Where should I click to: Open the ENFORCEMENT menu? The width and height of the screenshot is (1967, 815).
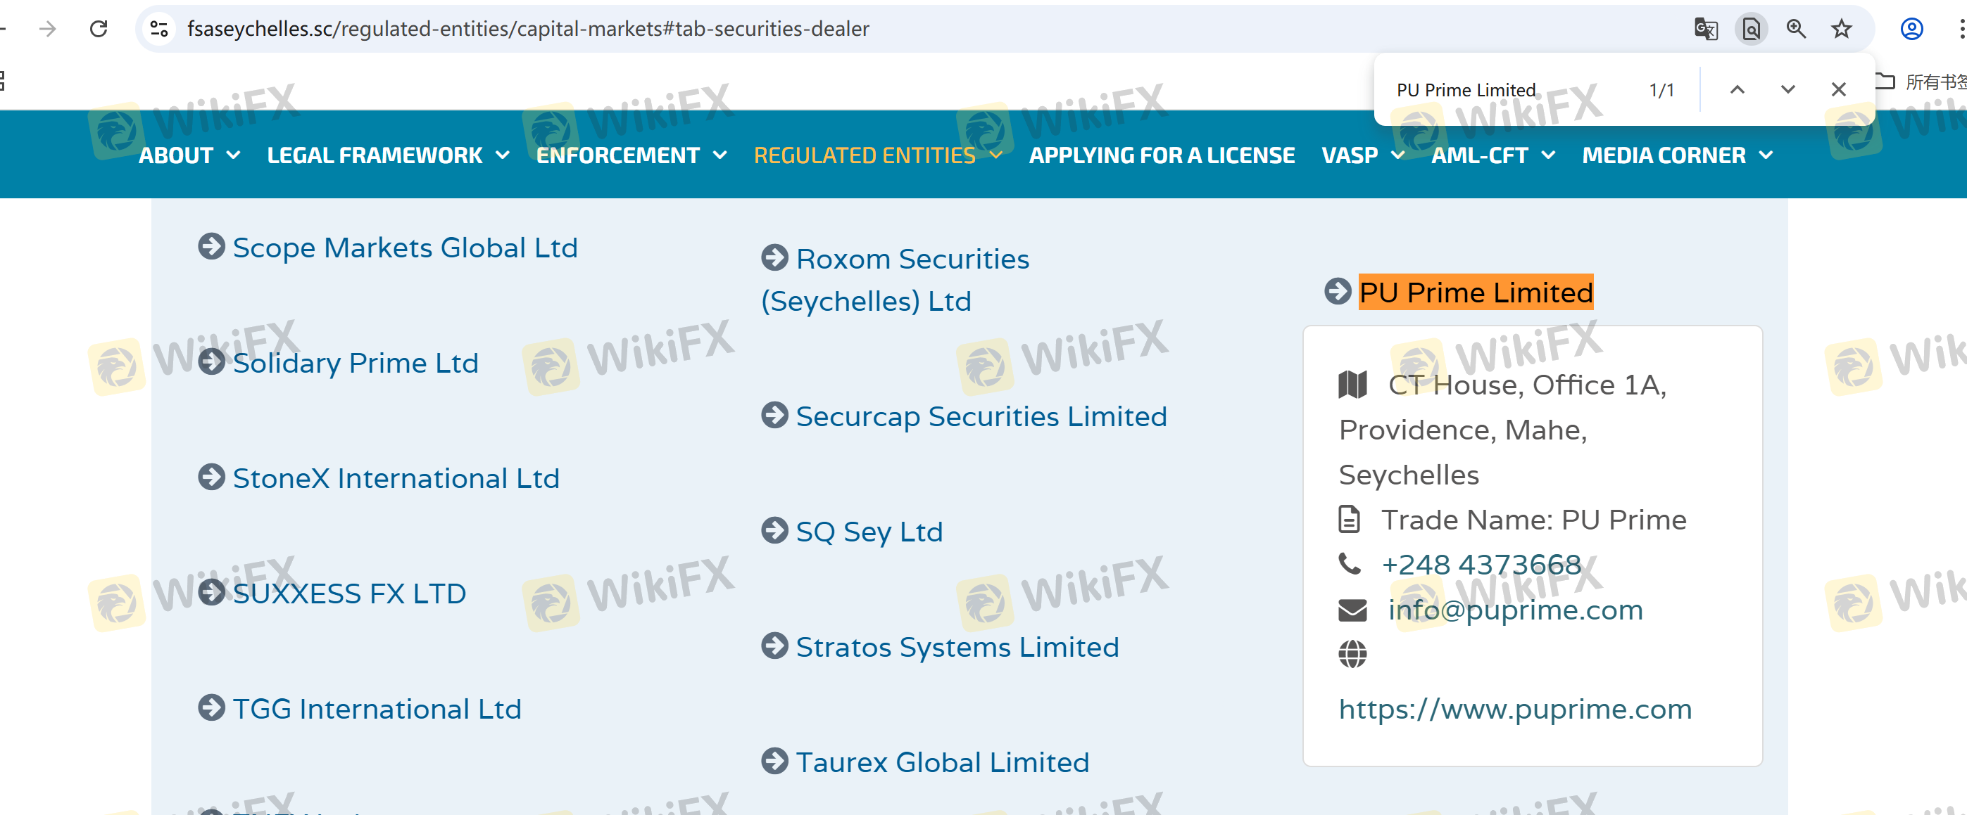(617, 155)
